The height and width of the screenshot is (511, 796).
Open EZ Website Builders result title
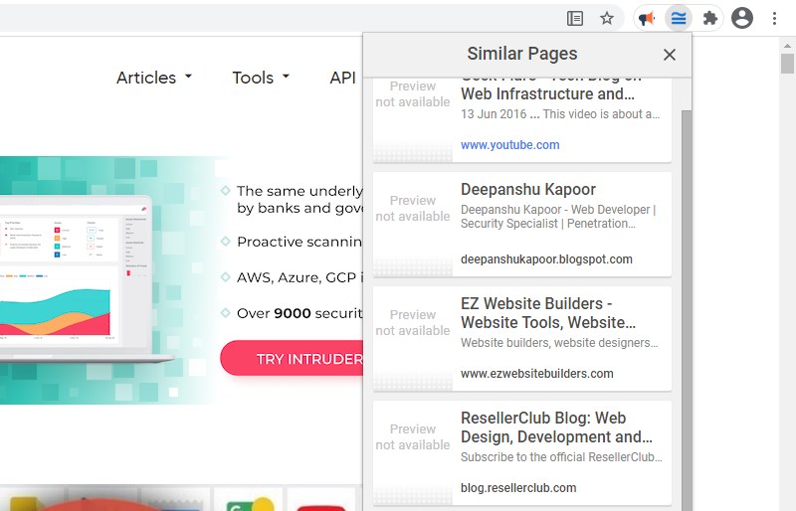[548, 312]
